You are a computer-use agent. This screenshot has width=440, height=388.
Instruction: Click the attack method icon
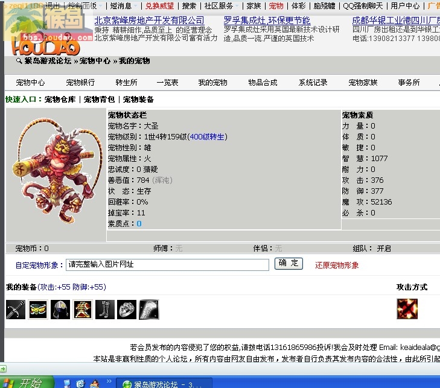(407, 309)
